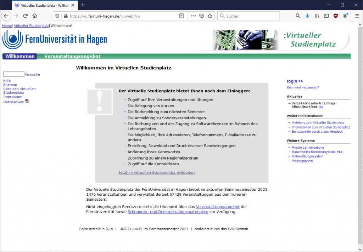Open the Datenschutz link
This screenshot has height=252, width=363.
[x=13, y=102]
